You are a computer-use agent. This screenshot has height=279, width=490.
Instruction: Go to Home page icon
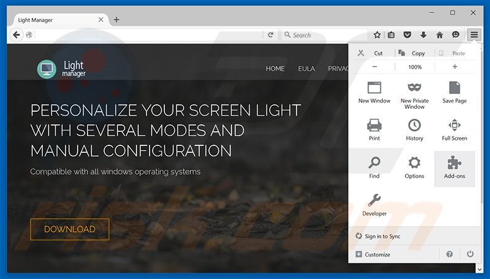439,35
